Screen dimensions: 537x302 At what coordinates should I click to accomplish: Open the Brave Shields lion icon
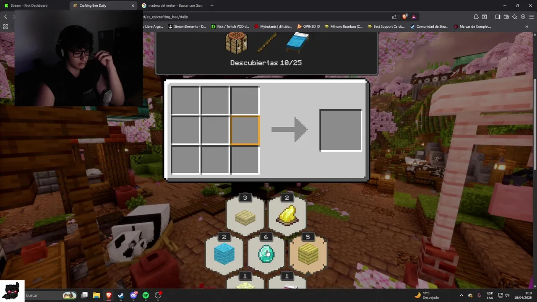point(404,17)
